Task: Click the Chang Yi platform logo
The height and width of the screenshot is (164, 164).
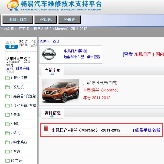Action: pos(13,5)
